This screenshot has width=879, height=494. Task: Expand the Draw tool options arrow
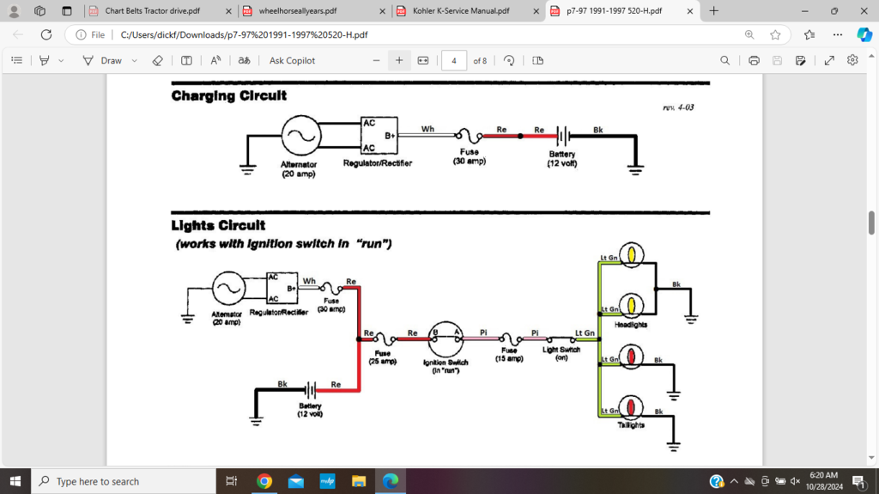tap(135, 60)
